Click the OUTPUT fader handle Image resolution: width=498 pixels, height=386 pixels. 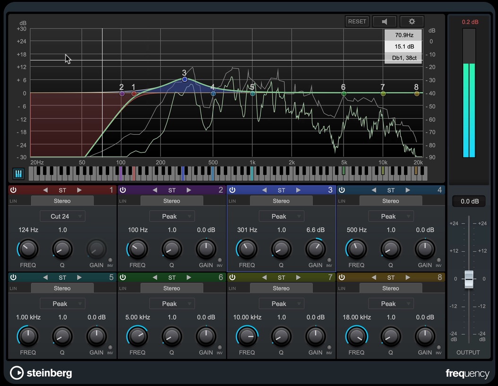click(469, 279)
